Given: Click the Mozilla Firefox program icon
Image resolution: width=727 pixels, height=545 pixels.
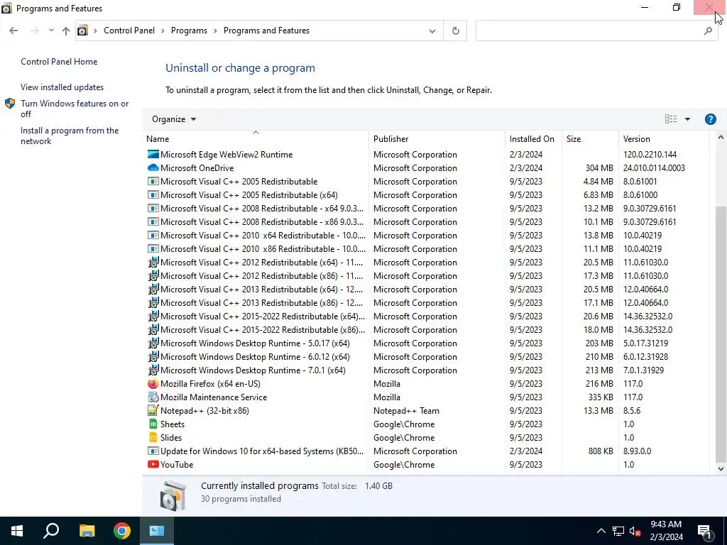Looking at the screenshot, I should click(153, 384).
